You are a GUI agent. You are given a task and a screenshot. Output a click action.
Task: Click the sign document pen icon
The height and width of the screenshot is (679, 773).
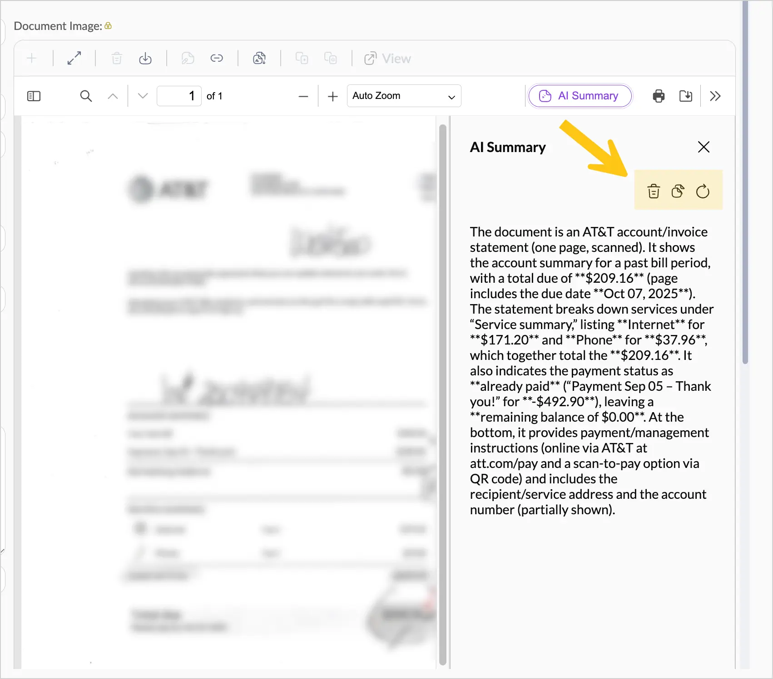tap(188, 59)
